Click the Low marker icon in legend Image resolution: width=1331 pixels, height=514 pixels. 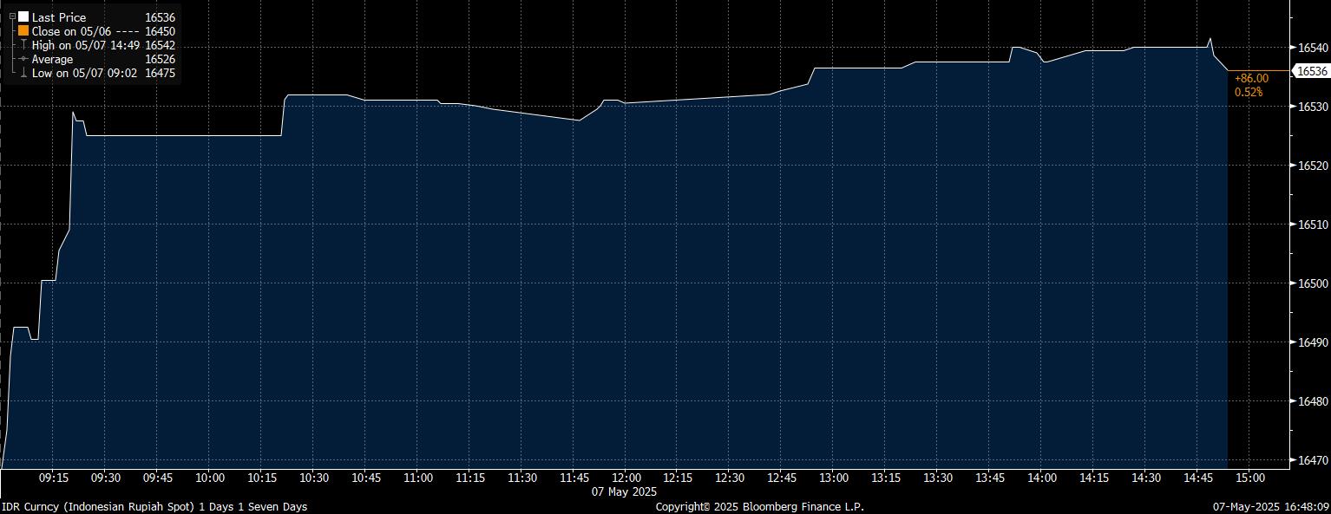(23, 73)
